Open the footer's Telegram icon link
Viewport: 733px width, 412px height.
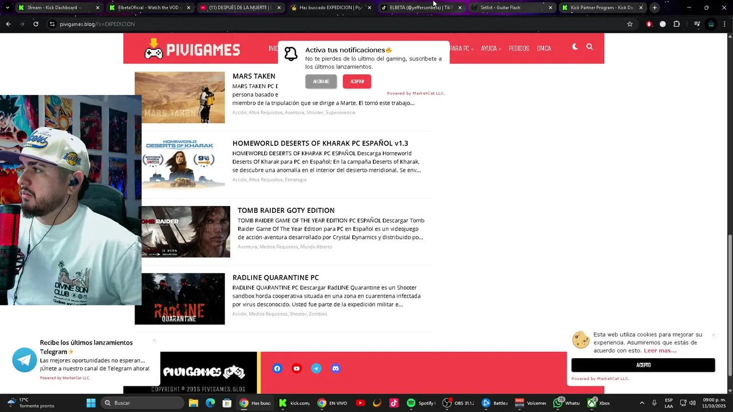point(316,369)
